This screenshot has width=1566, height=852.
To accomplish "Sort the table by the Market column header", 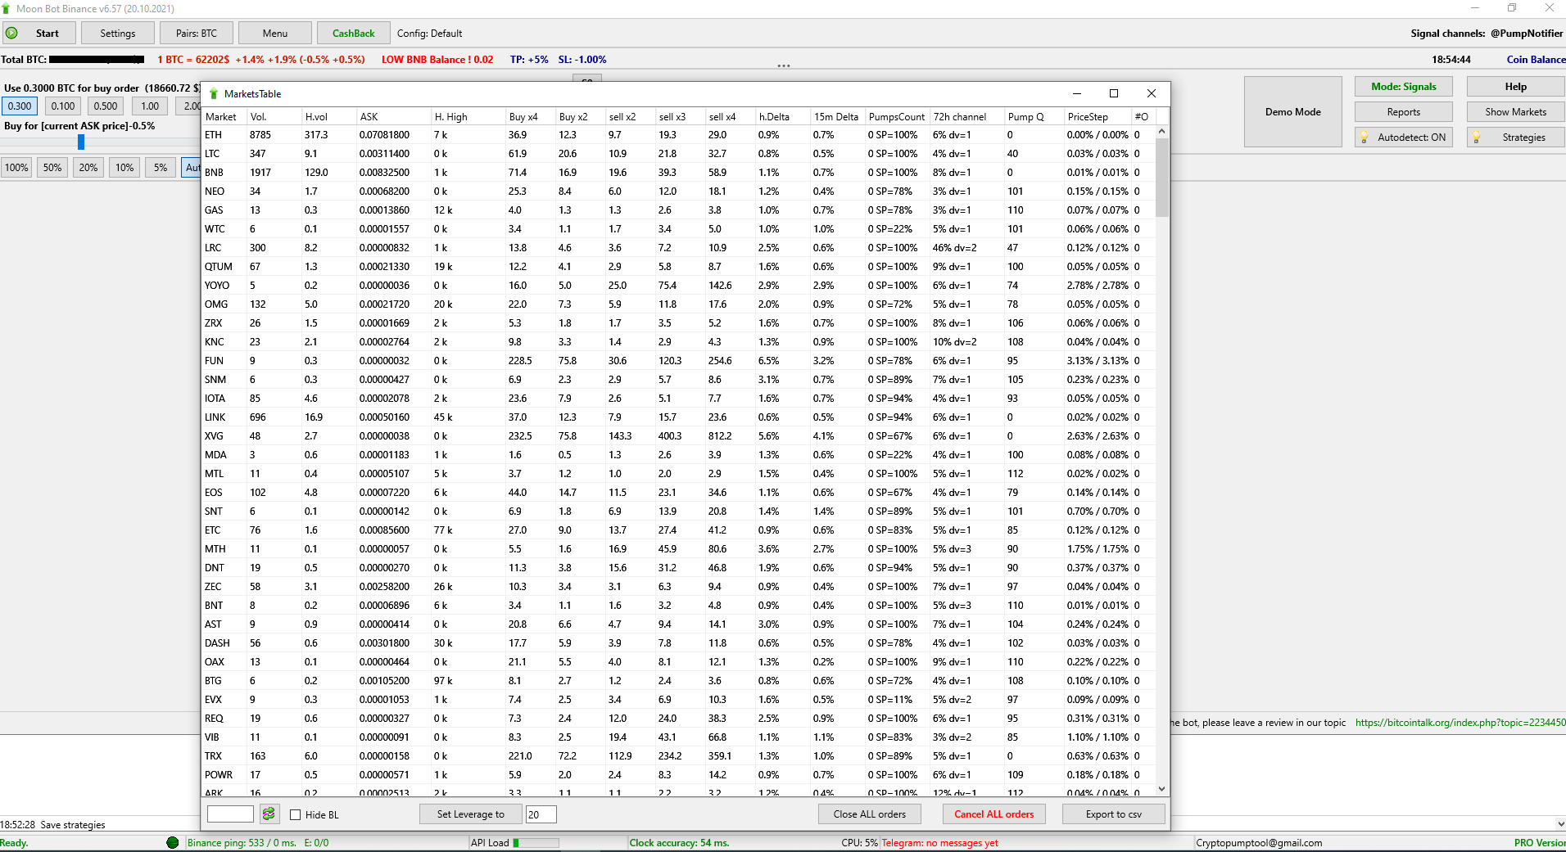I will tap(222, 117).
